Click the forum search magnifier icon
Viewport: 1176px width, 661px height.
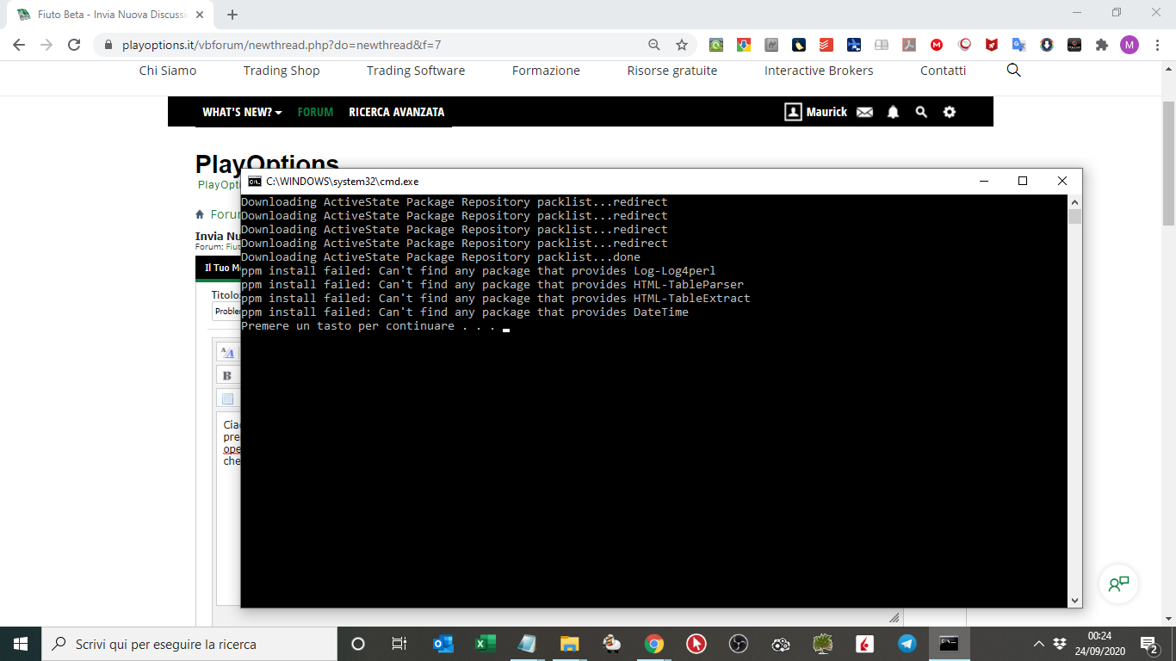(x=921, y=112)
